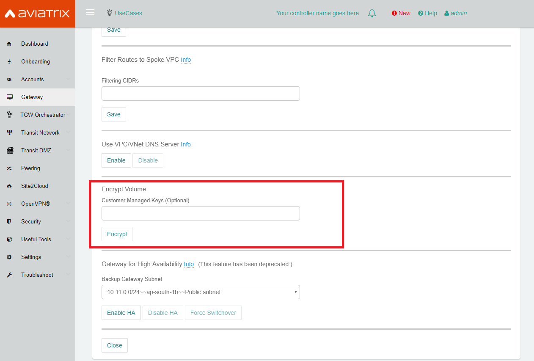Enable the VPC/VNet DNS Server
This screenshot has height=361, width=534.
(116, 160)
